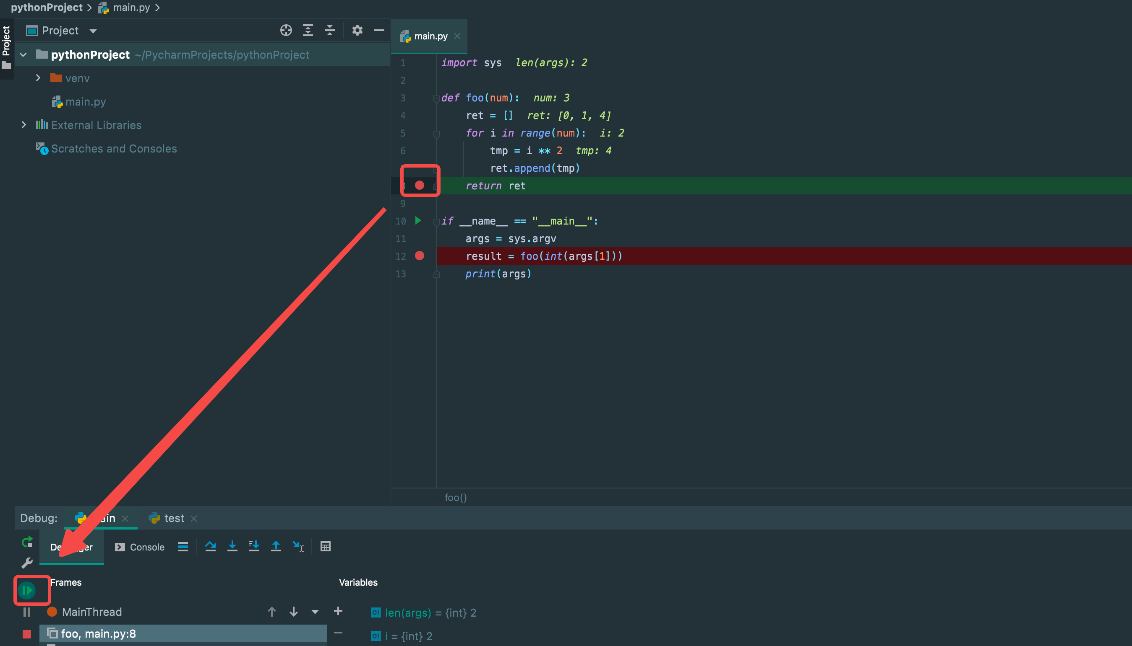Click the Step Over debugger icon

pyautogui.click(x=210, y=547)
